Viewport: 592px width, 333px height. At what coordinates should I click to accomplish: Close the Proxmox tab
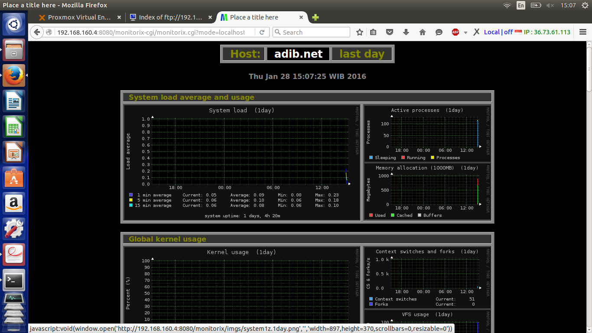[120, 17]
